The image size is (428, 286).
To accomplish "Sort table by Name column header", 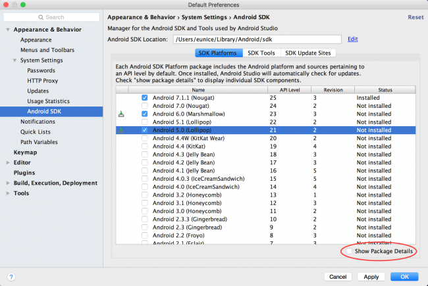I will (198, 89).
